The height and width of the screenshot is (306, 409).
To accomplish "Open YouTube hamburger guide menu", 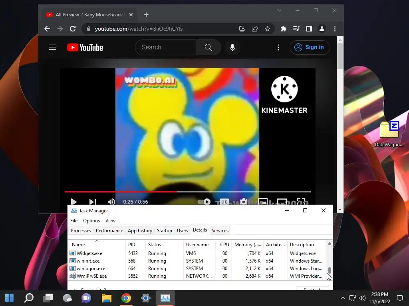I will pos(53,47).
